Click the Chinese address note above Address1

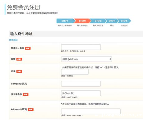click(x=85, y=104)
